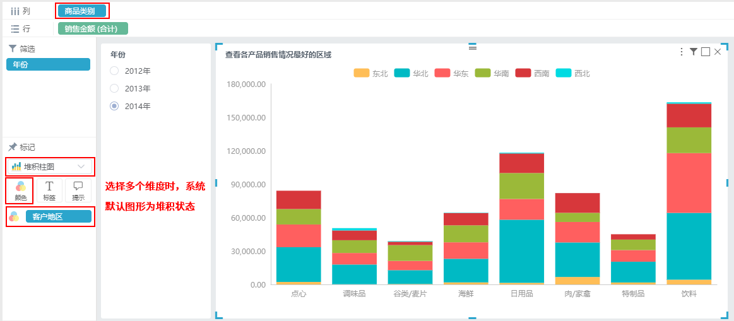Select the 2012年 radio option

tap(114, 71)
